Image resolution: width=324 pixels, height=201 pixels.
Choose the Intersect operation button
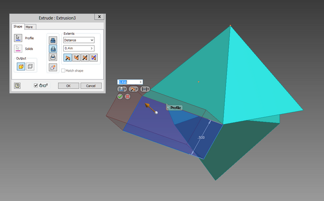[x=53, y=57]
